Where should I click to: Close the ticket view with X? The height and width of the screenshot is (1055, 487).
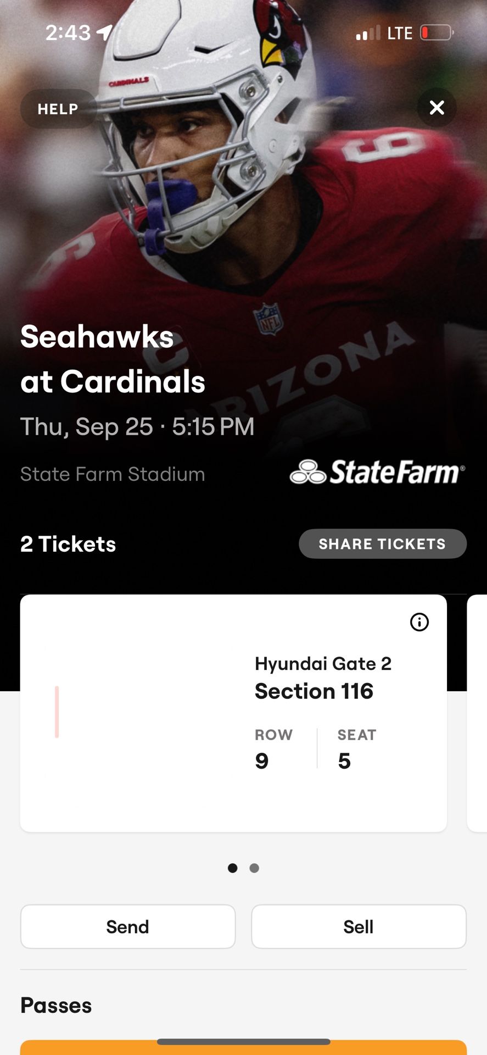(x=437, y=108)
